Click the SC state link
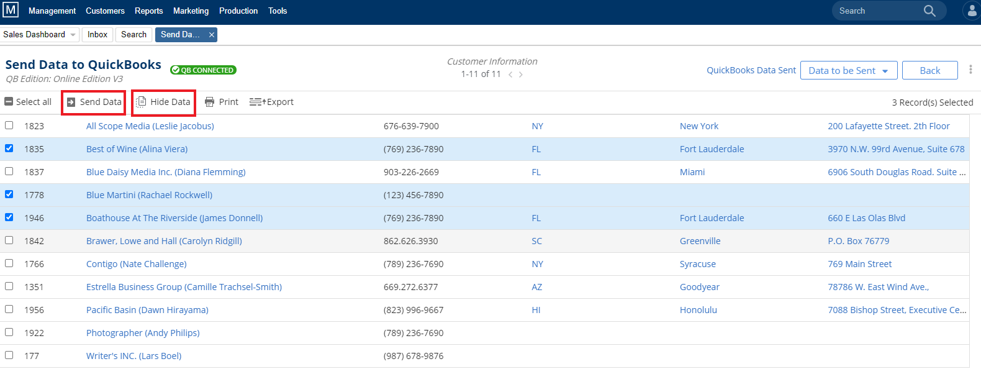This screenshot has width=981, height=369. (537, 241)
